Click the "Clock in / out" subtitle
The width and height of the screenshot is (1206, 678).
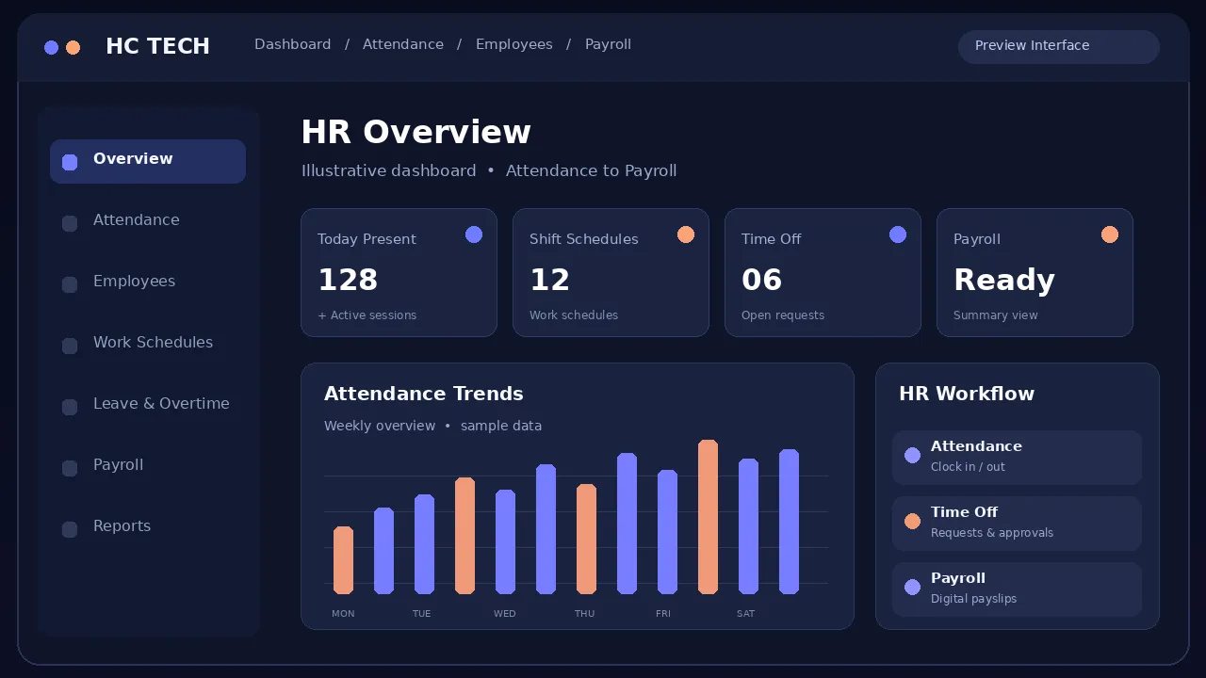[968, 467]
